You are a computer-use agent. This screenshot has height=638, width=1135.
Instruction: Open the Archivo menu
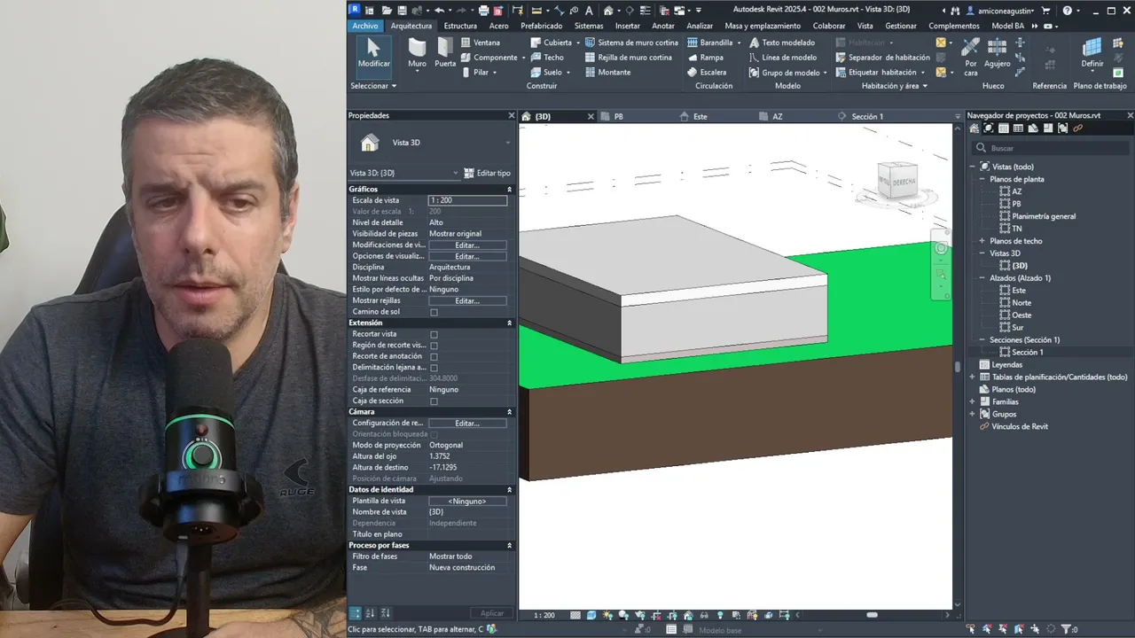click(364, 26)
